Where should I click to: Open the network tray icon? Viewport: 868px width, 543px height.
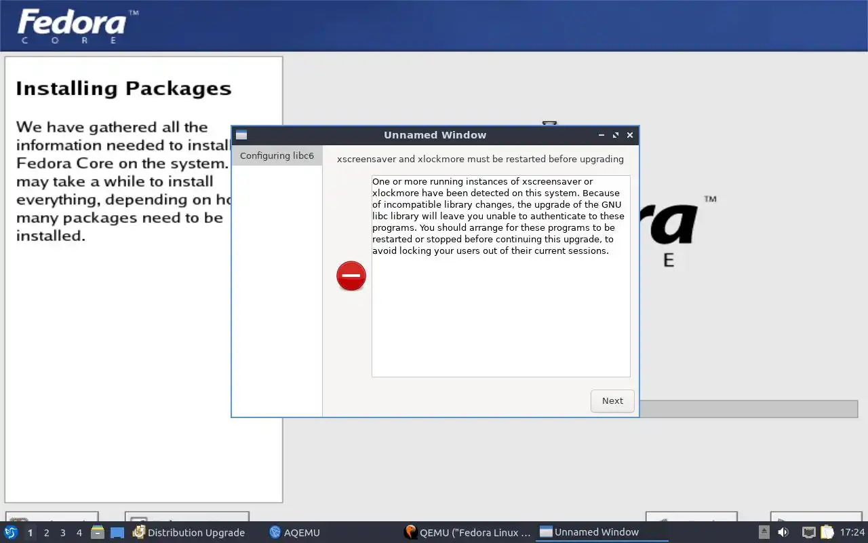pyautogui.click(x=808, y=532)
